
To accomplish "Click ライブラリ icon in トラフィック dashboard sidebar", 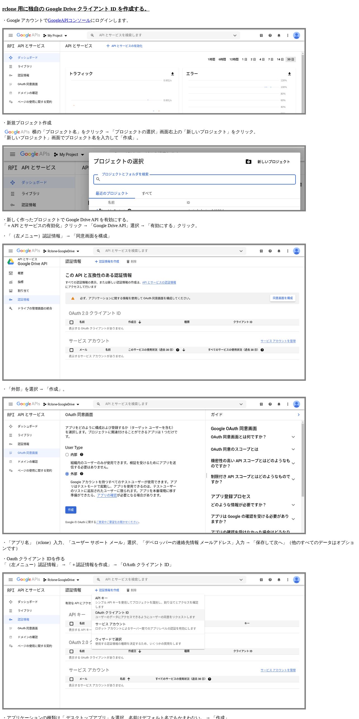I will pos(11,66).
